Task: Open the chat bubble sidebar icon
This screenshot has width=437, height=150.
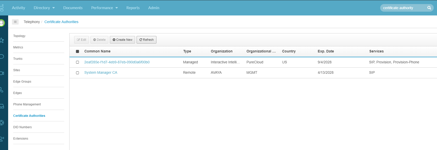Action: coord(2,57)
